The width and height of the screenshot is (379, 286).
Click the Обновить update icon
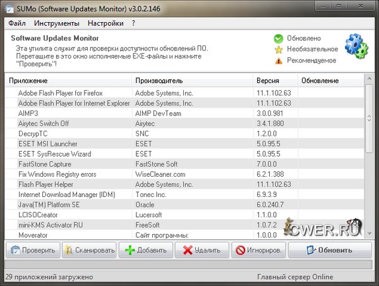pyautogui.click(x=311, y=250)
